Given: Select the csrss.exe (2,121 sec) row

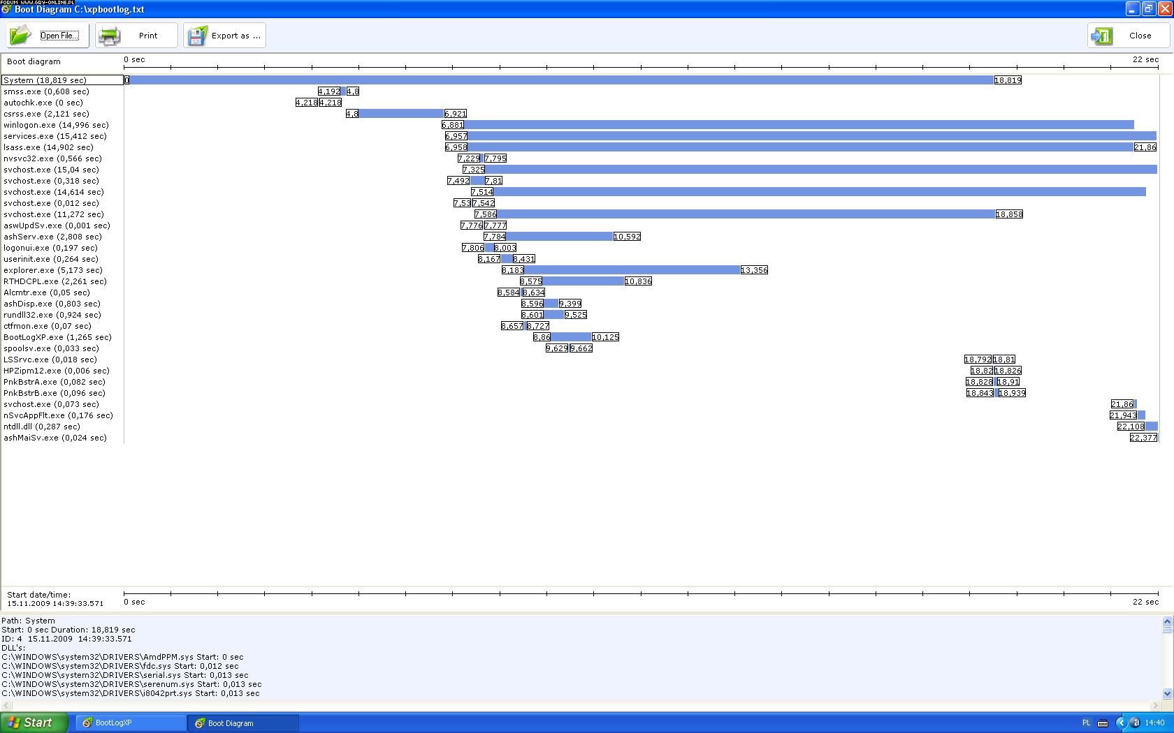Looking at the screenshot, I should 46,114.
